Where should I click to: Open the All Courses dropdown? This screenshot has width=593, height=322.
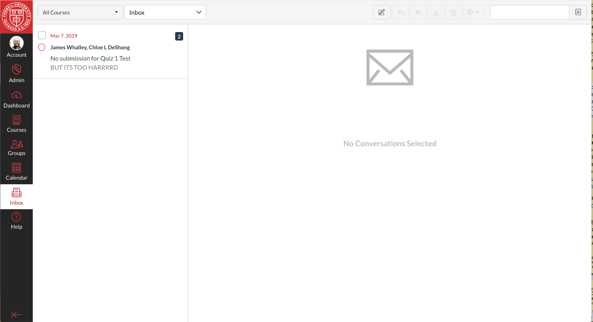coord(80,12)
